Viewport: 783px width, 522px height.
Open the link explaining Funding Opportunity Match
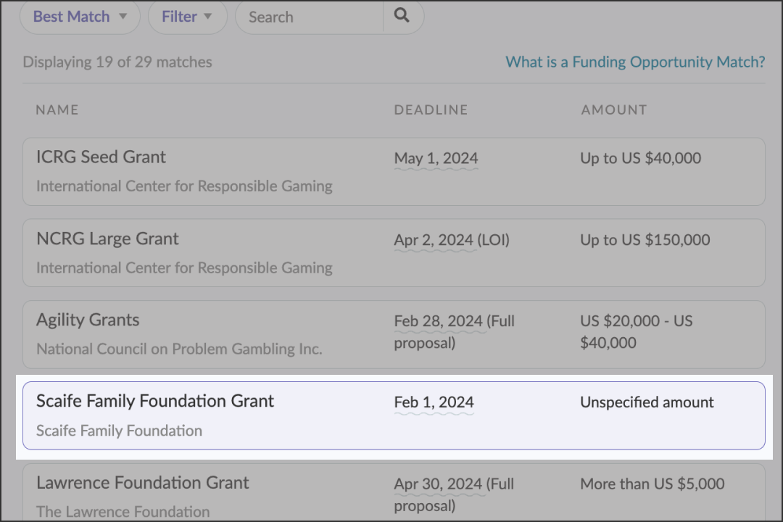634,62
